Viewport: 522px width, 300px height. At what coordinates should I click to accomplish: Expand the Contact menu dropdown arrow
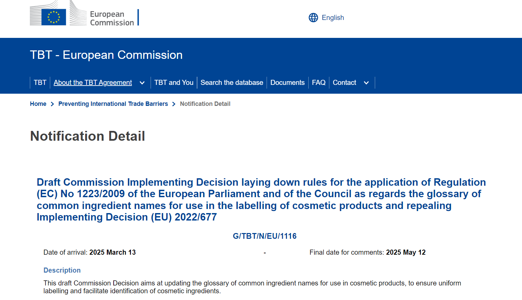coord(366,83)
